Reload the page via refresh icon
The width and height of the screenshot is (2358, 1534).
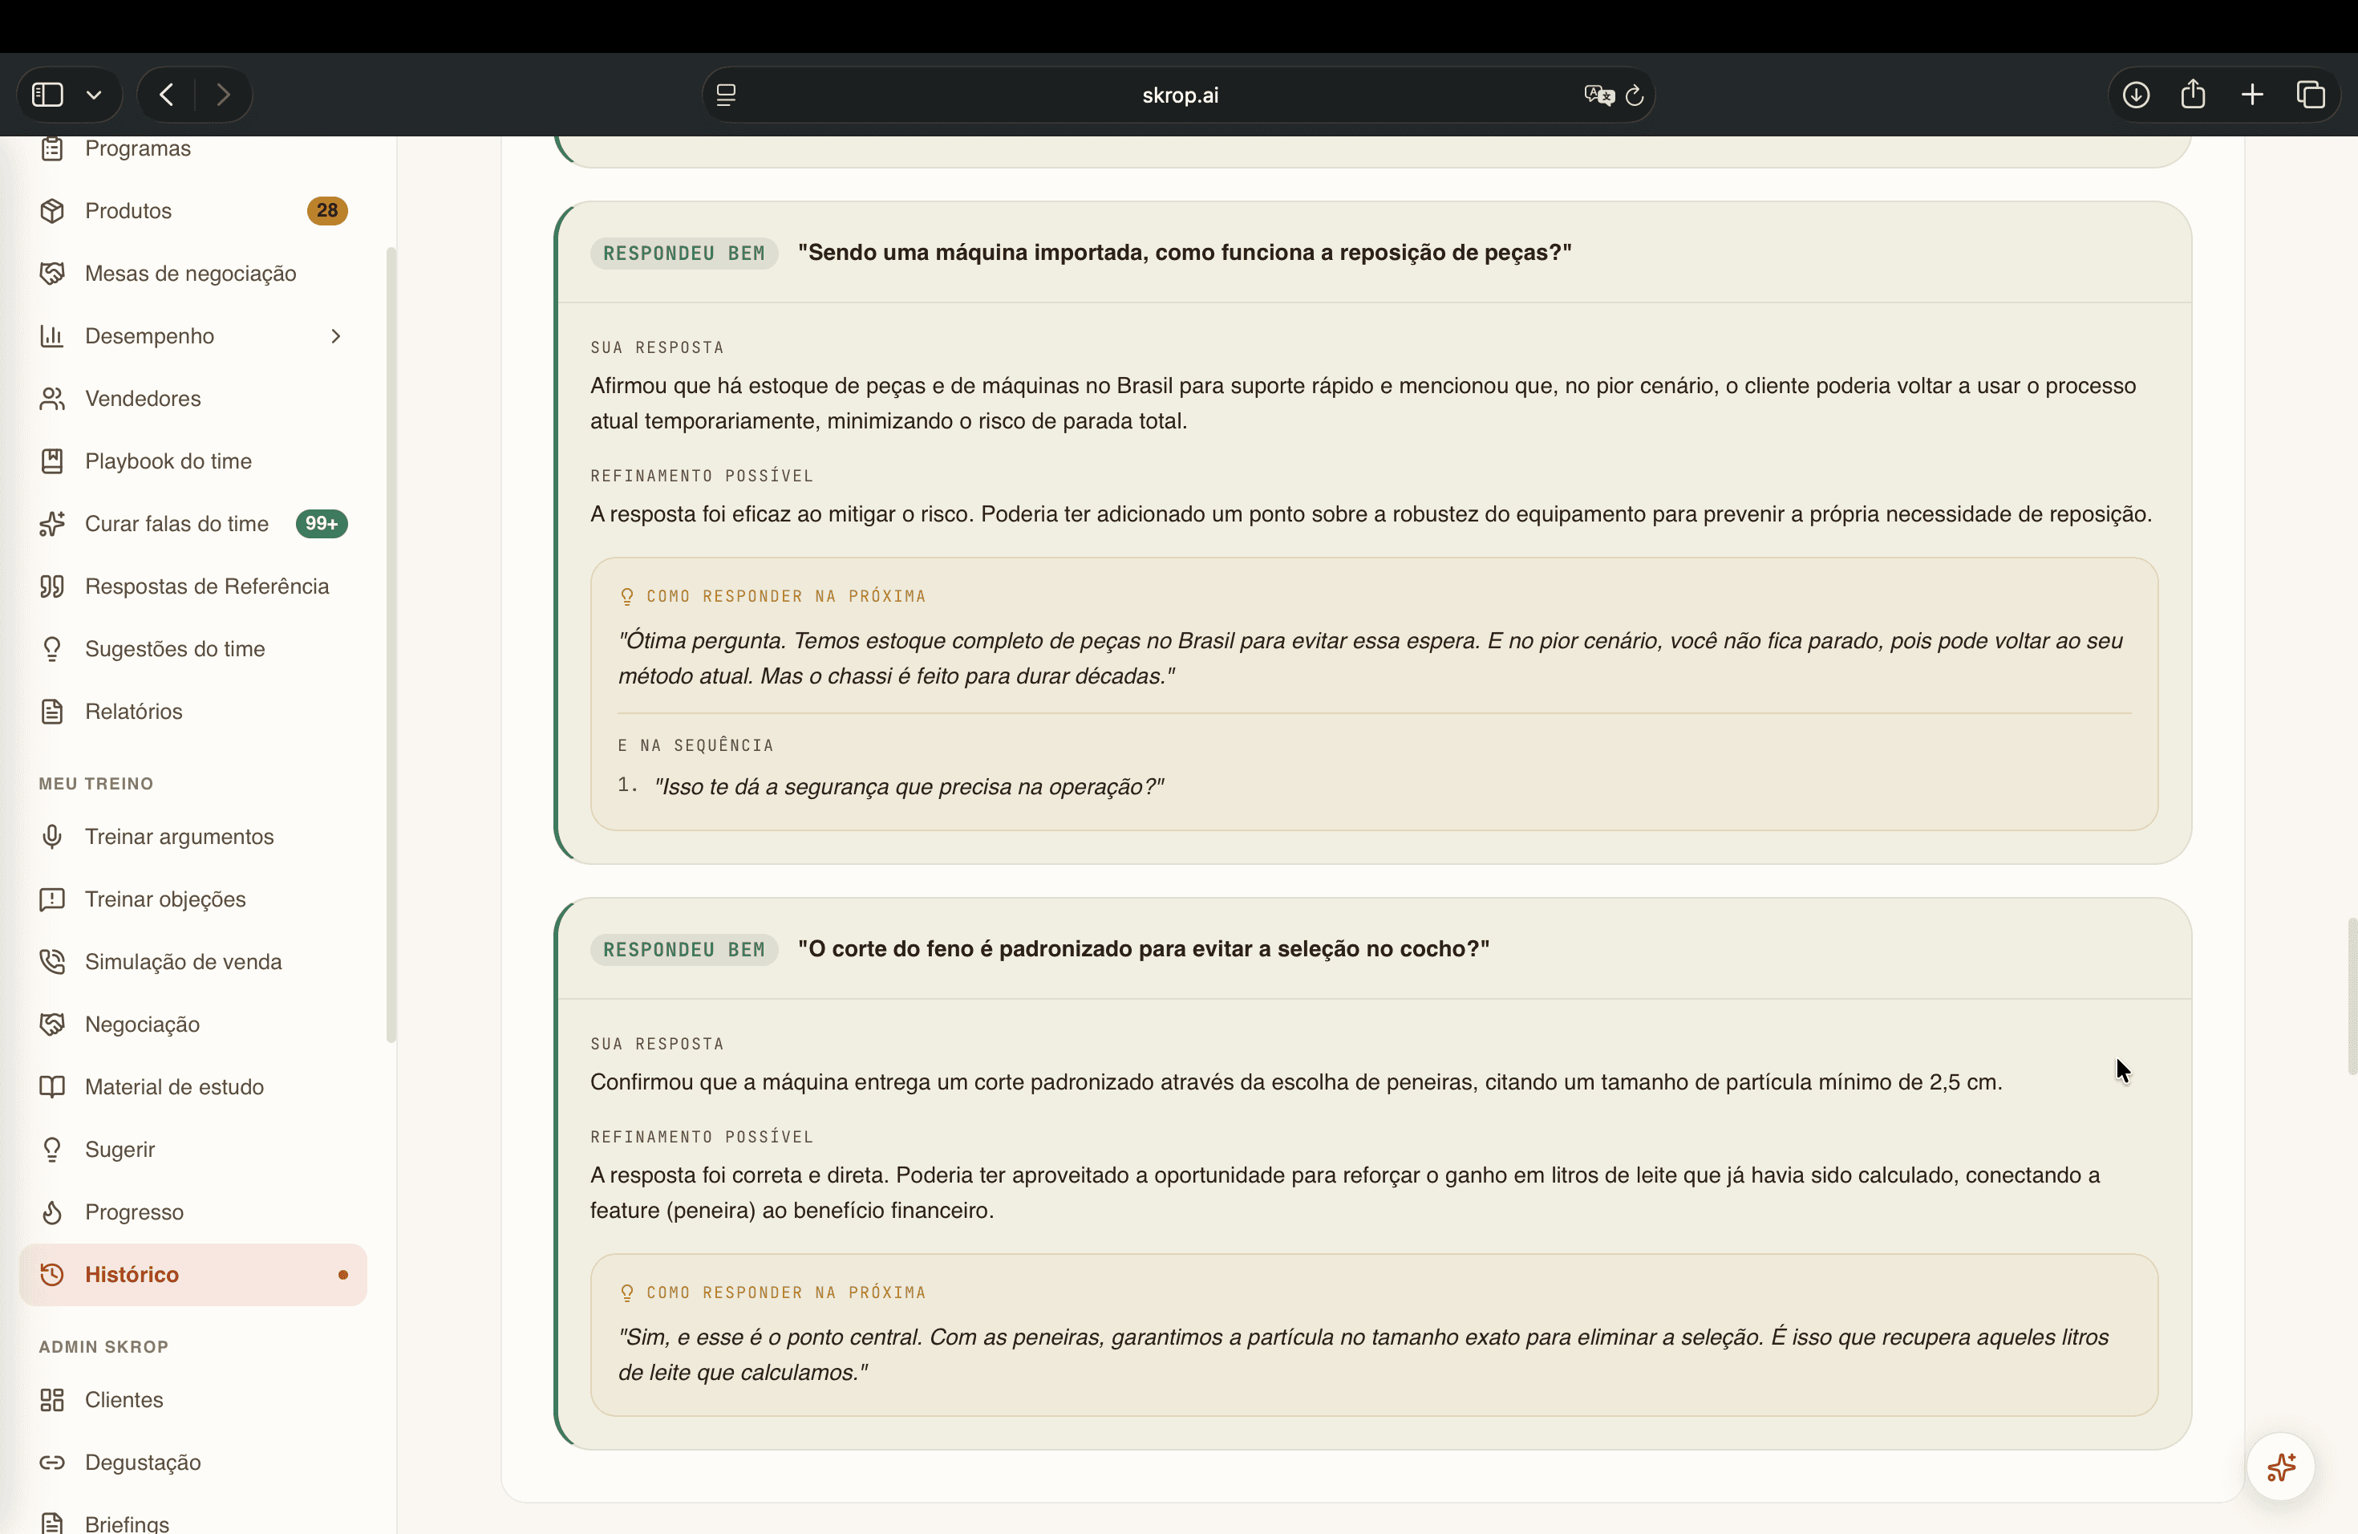[x=1635, y=95]
